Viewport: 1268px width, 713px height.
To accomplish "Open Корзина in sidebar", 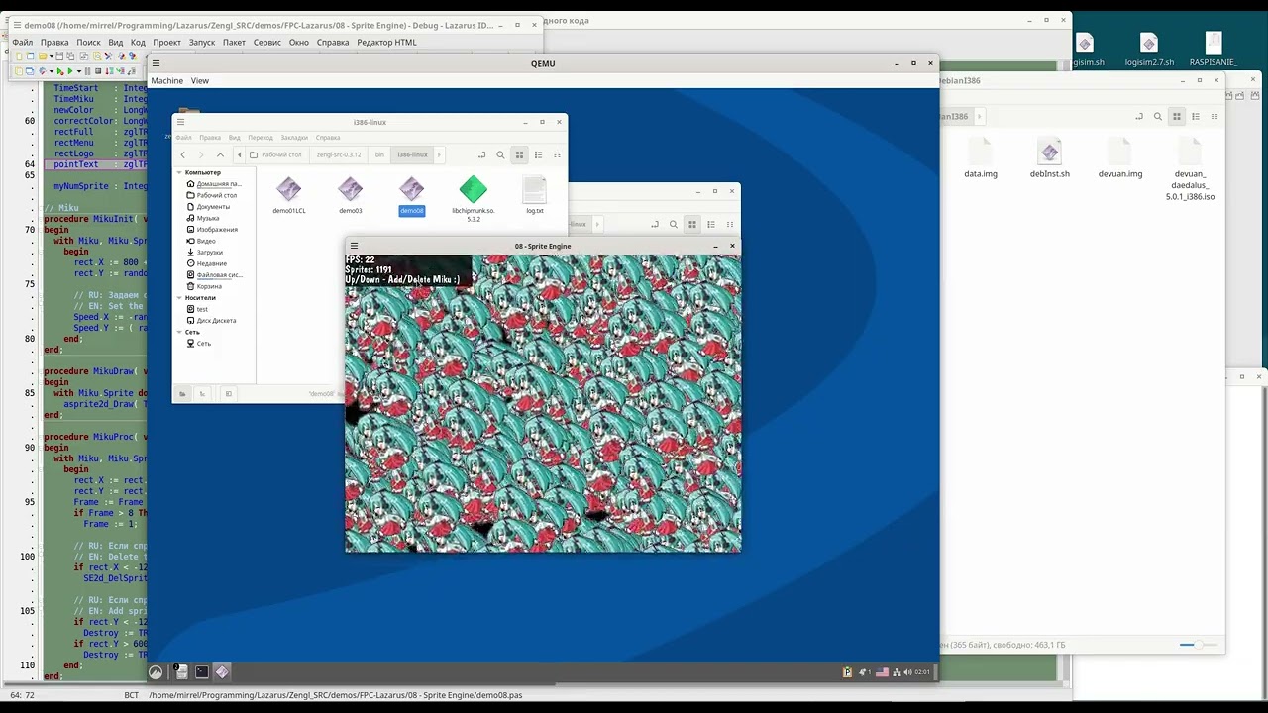I will point(205,286).
